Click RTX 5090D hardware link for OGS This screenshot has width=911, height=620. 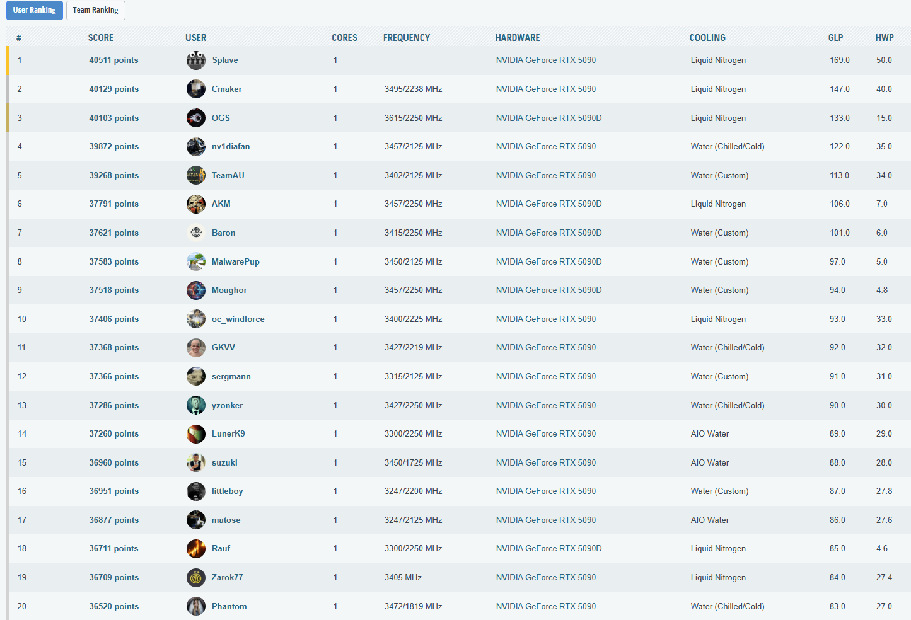(x=548, y=118)
